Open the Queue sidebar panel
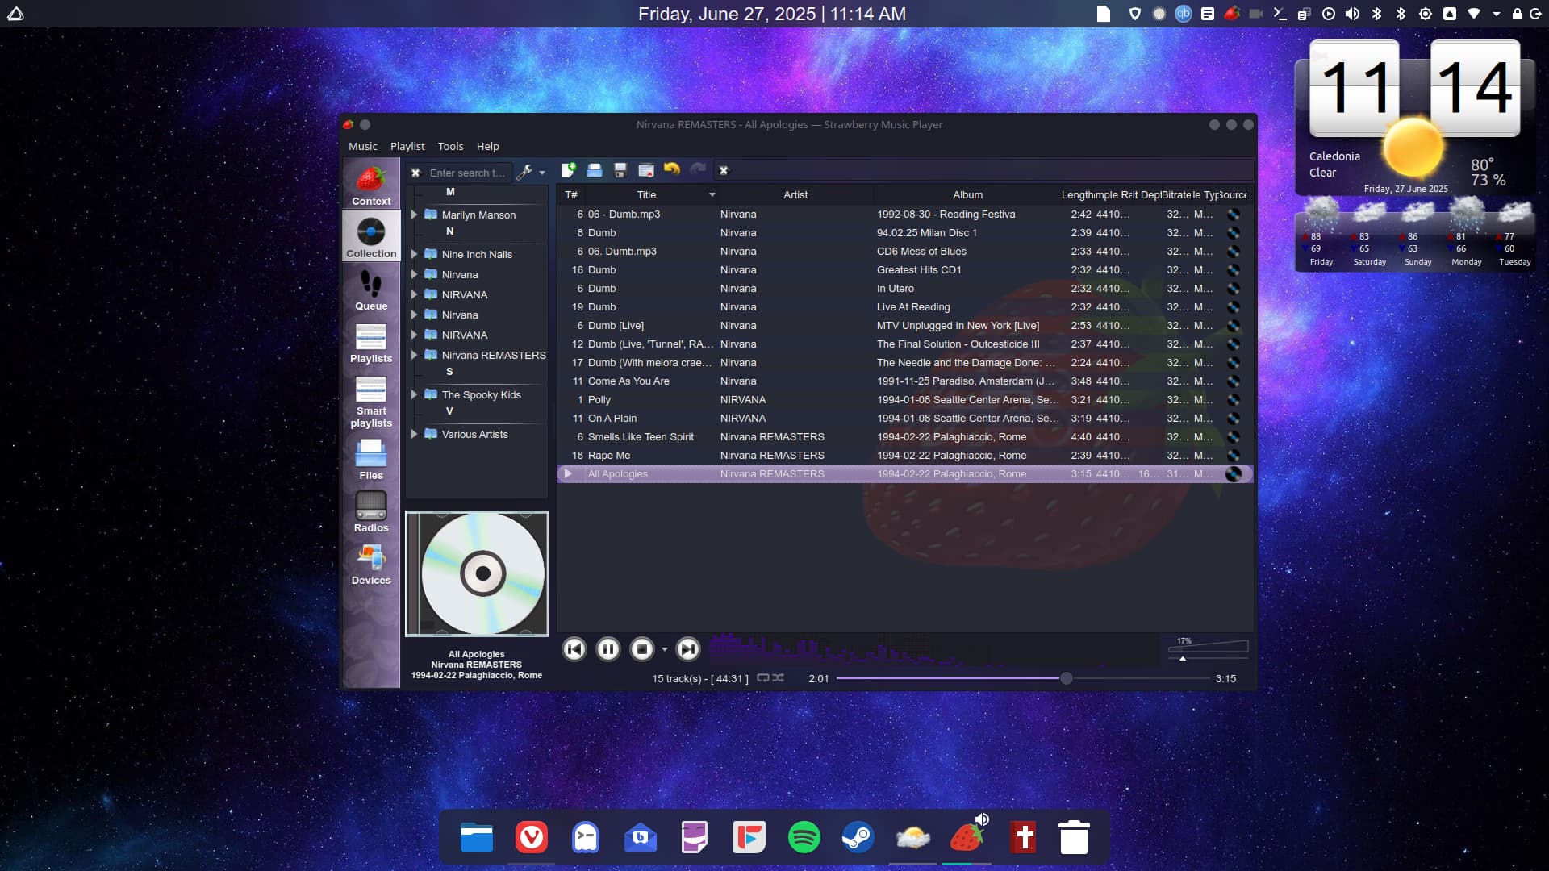 [371, 290]
